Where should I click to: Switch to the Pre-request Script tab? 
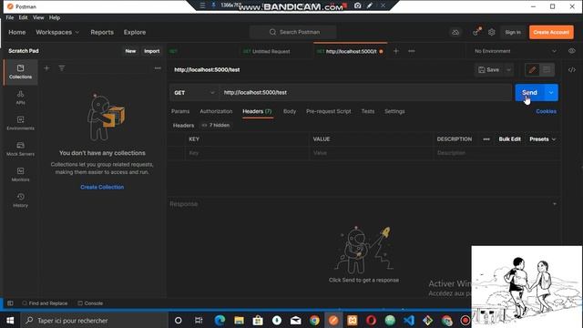tap(329, 111)
